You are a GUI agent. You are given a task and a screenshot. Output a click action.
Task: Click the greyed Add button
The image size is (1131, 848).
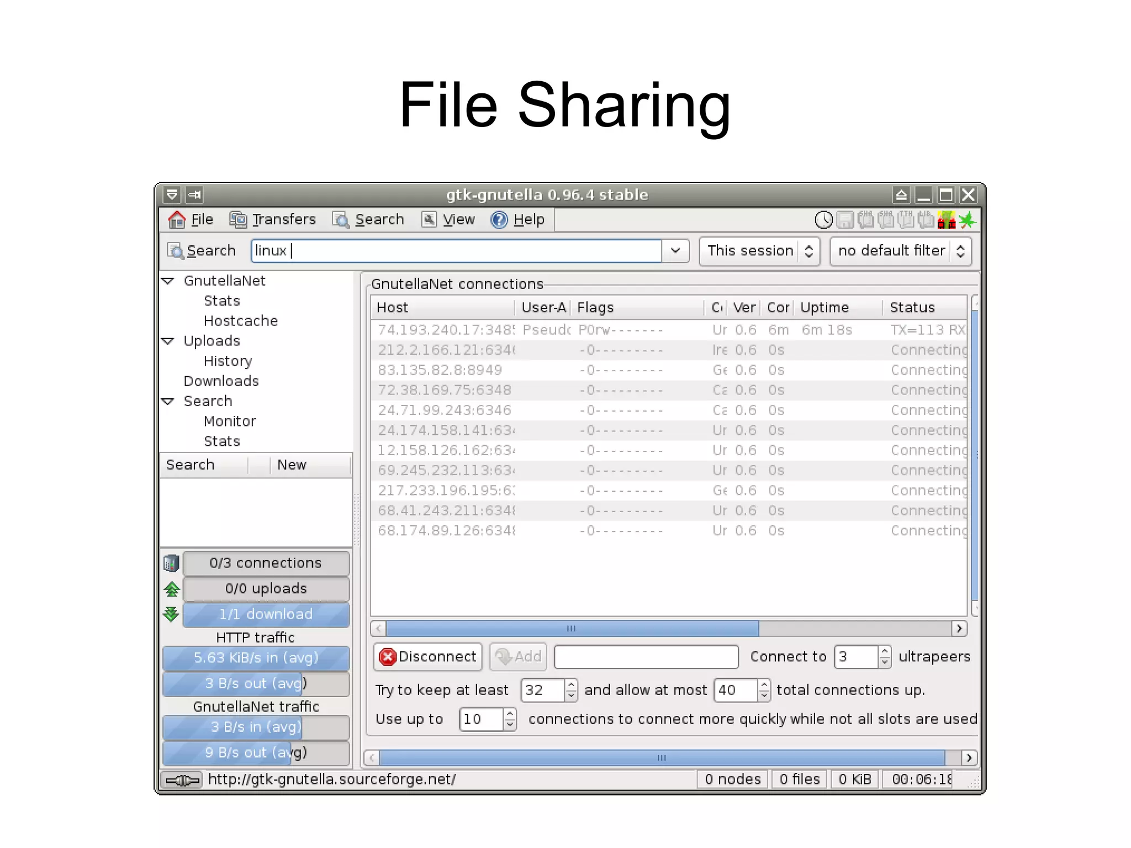(x=519, y=657)
